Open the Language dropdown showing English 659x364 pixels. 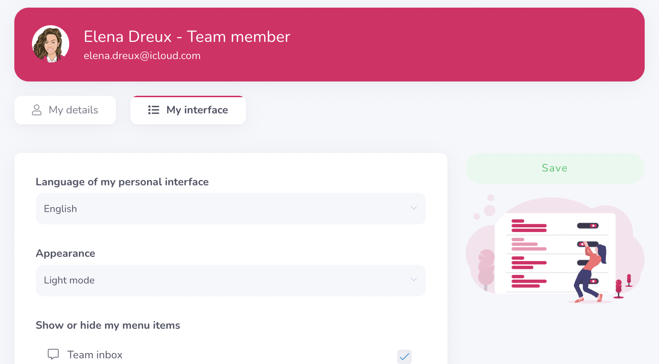pyautogui.click(x=231, y=209)
